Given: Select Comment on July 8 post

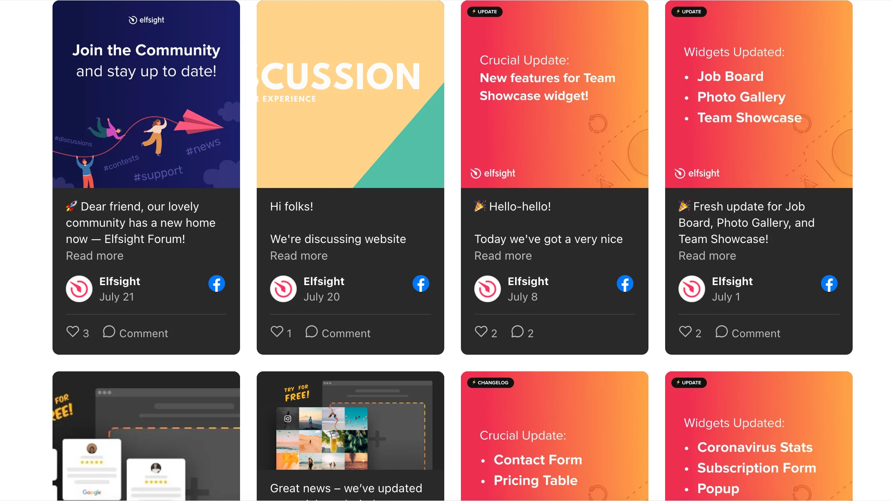Looking at the screenshot, I should click(522, 332).
